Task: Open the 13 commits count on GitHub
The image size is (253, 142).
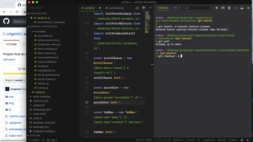Action: 22,69
